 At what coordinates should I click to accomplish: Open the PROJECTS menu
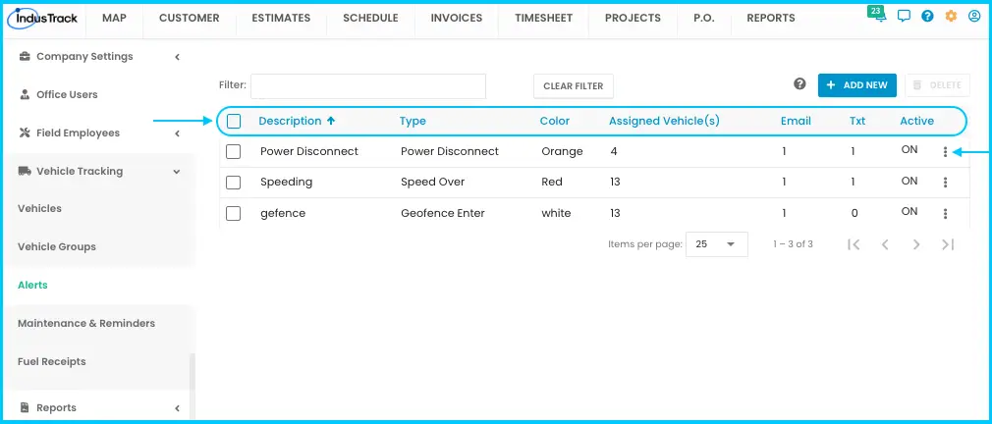coord(633,19)
